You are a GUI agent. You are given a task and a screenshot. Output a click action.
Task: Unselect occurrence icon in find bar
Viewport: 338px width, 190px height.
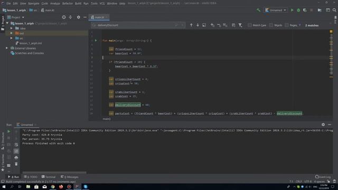tap(219, 25)
